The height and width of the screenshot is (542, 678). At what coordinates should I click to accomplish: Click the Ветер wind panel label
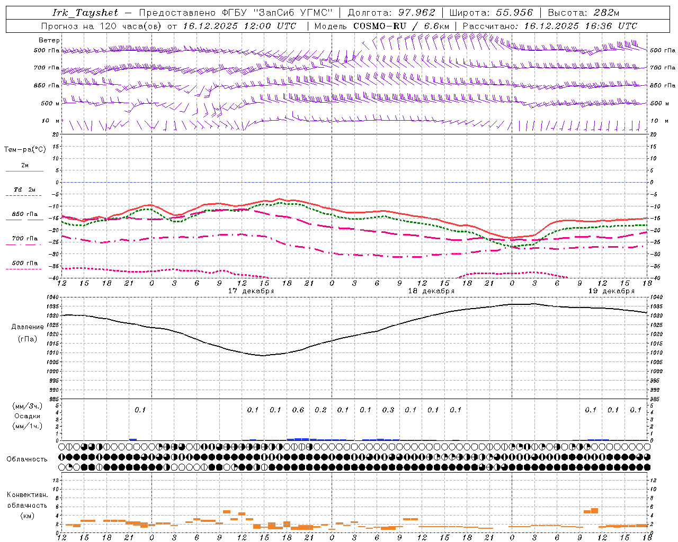click(49, 40)
